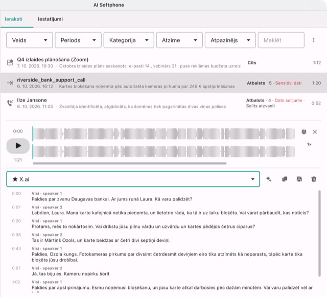This screenshot has width=327, height=297.
Task: Click the Cits category label
Action: click(252, 62)
